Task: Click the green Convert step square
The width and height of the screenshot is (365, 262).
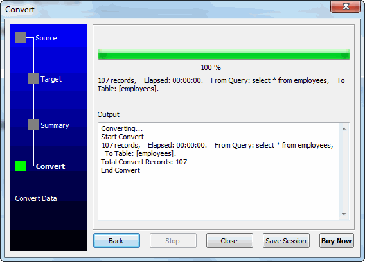Action: 21,166
